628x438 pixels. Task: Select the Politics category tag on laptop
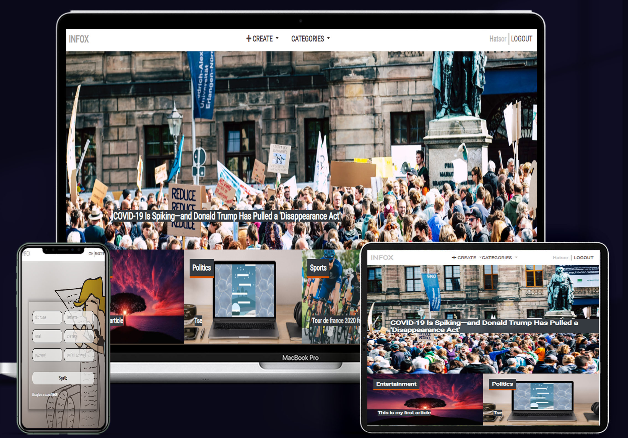(x=201, y=268)
